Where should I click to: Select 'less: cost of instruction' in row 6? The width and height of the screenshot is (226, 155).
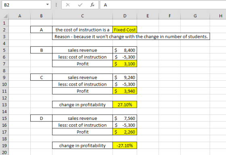coord(82,57)
